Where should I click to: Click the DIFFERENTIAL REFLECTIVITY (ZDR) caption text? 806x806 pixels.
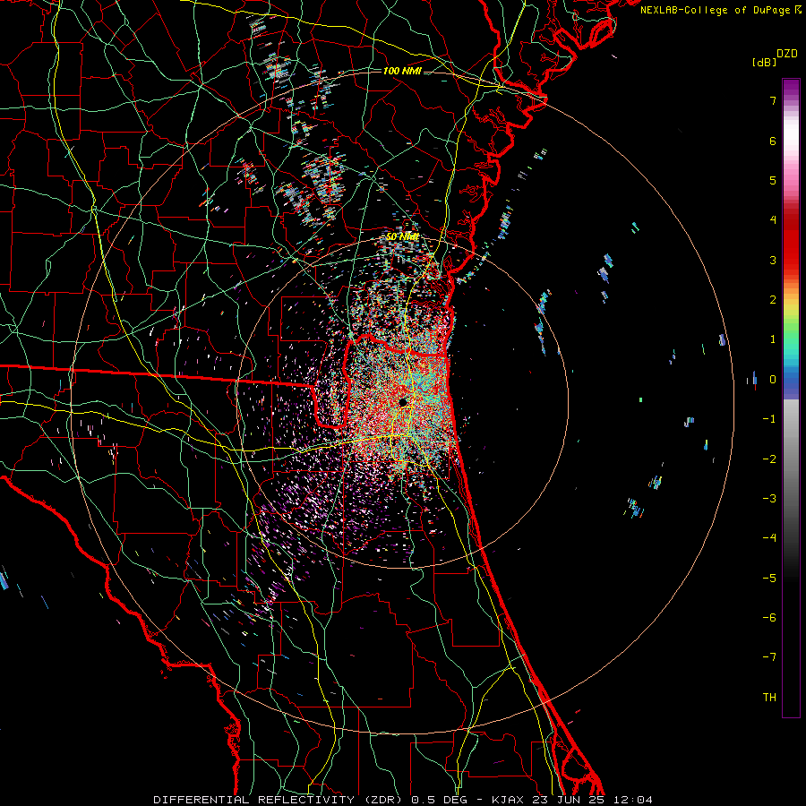click(279, 800)
